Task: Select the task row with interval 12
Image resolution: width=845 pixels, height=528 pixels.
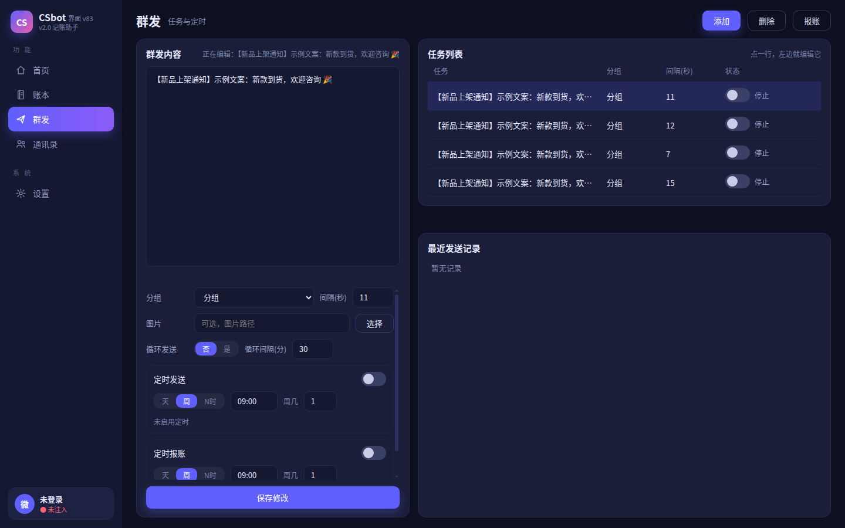Action: [x=624, y=125]
